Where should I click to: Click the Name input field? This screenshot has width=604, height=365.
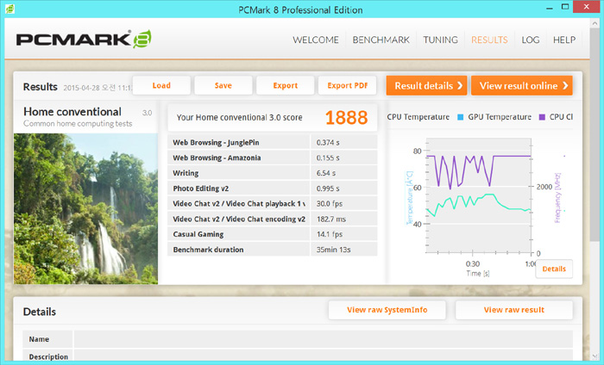324,339
